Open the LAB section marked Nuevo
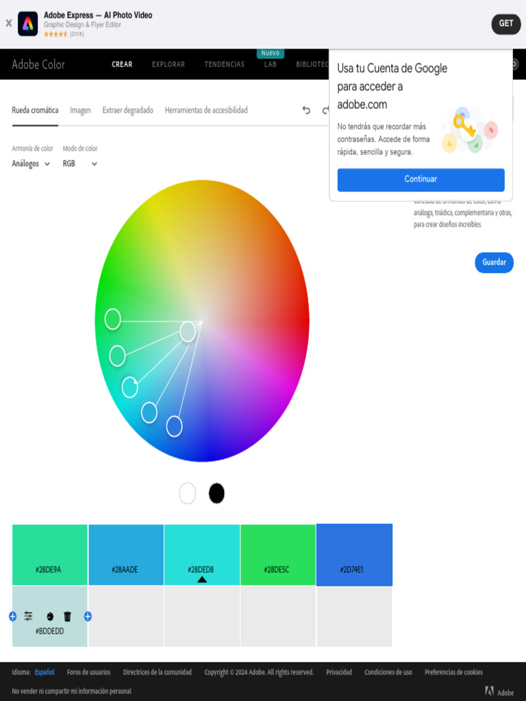526x701 pixels. click(270, 64)
